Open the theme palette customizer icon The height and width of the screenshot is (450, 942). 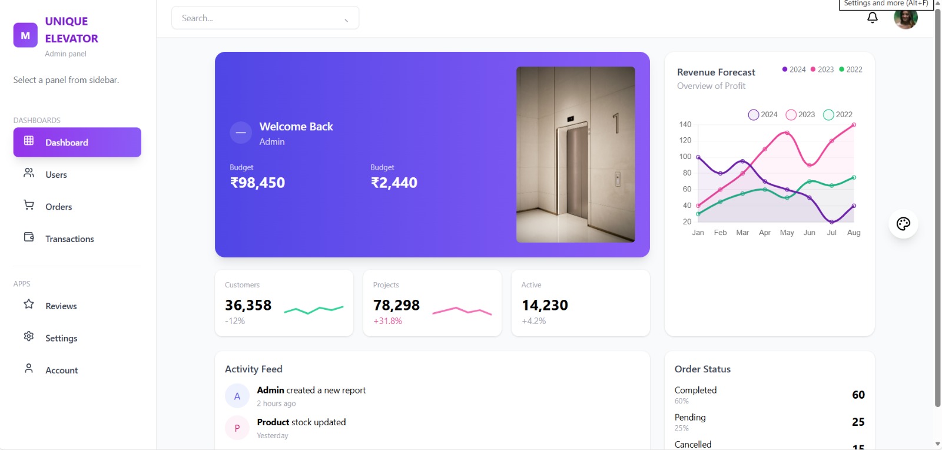coord(903,224)
